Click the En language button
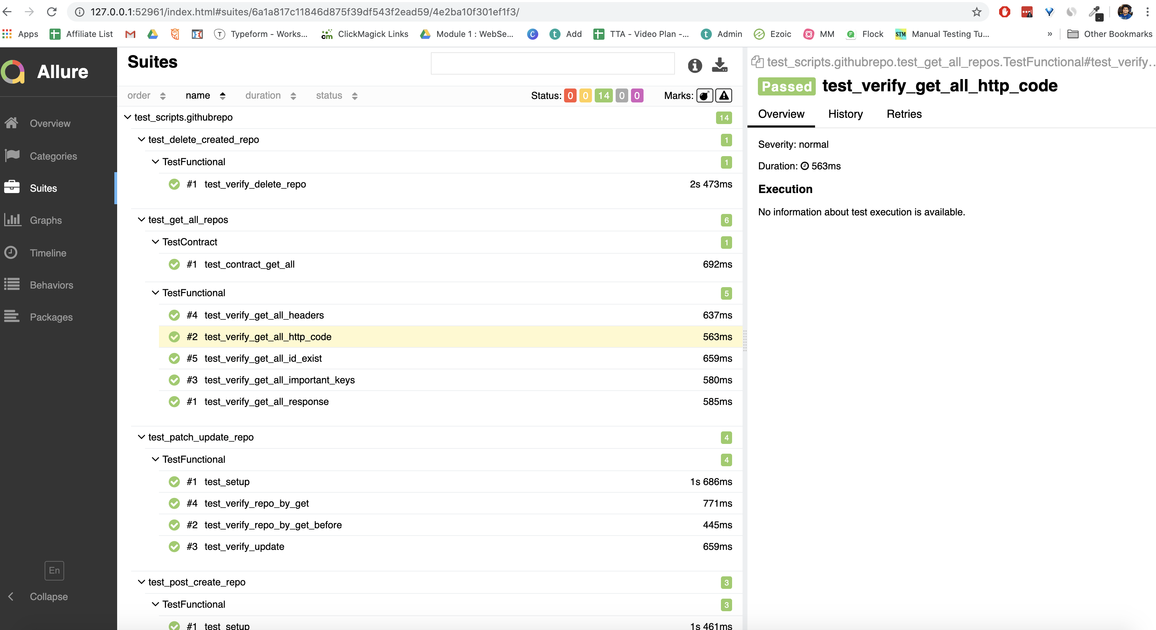This screenshot has width=1156, height=630. click(54, 570)
